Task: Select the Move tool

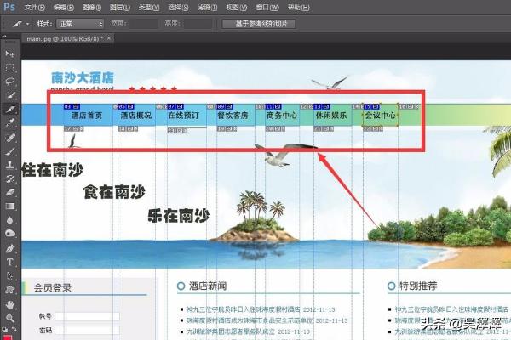Action: tap(10, 54)
